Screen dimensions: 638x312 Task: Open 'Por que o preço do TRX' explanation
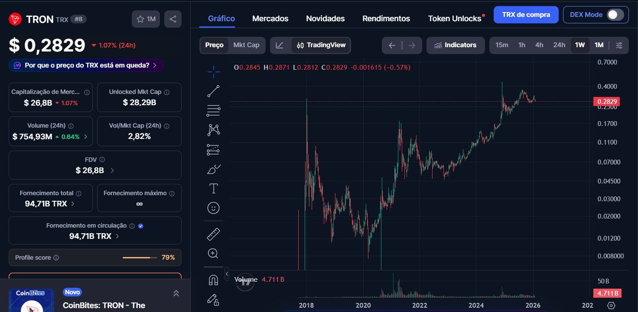click(x=86, y=65)
